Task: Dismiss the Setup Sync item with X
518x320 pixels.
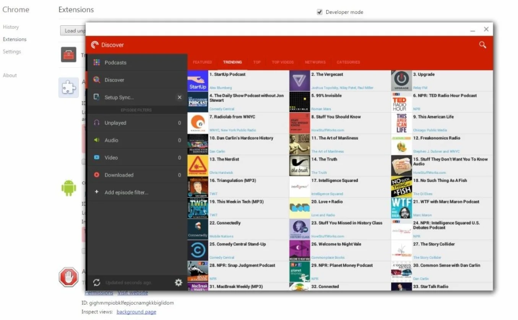Action: click(x=179, y=97)
